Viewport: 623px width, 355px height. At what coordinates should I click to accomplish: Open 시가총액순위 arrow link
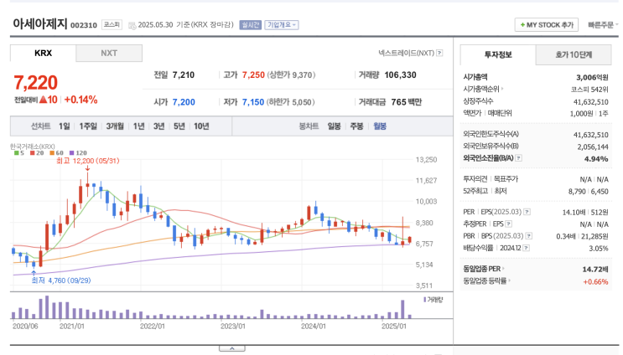tap(502, 89)
